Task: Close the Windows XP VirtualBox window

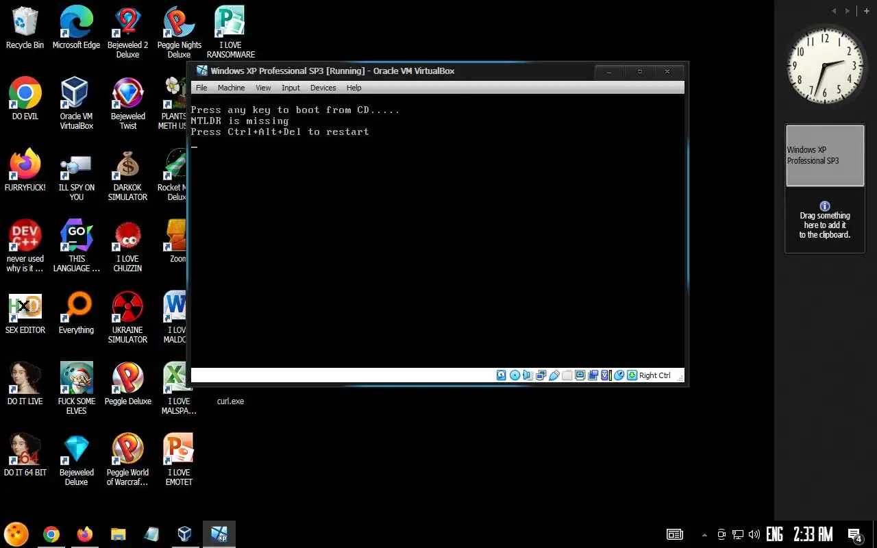Action: tap(667, 71)
